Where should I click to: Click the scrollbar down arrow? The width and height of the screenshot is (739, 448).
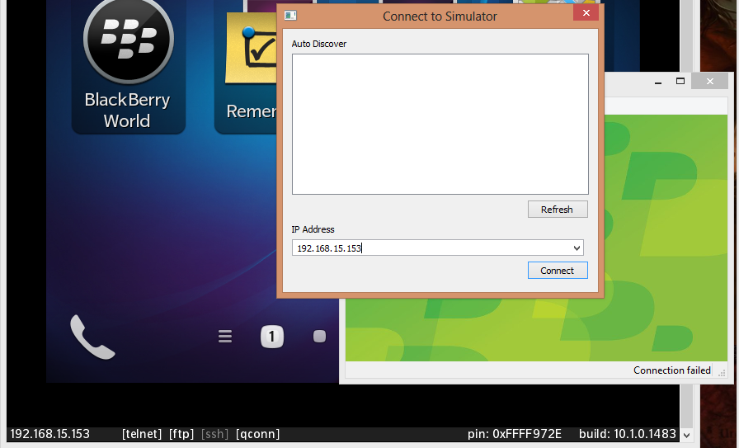[x=687, y=436]
